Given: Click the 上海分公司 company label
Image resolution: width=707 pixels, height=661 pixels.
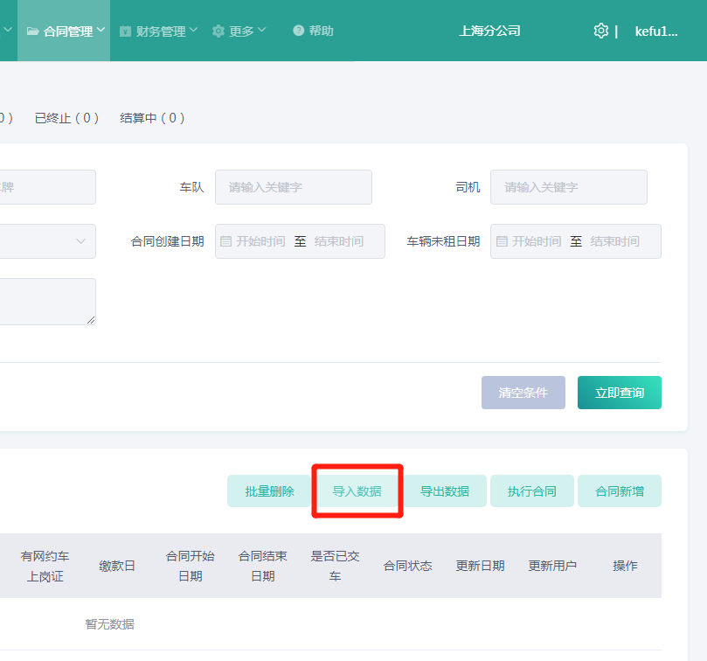Looking at the screenshot, I should (489, 31).
